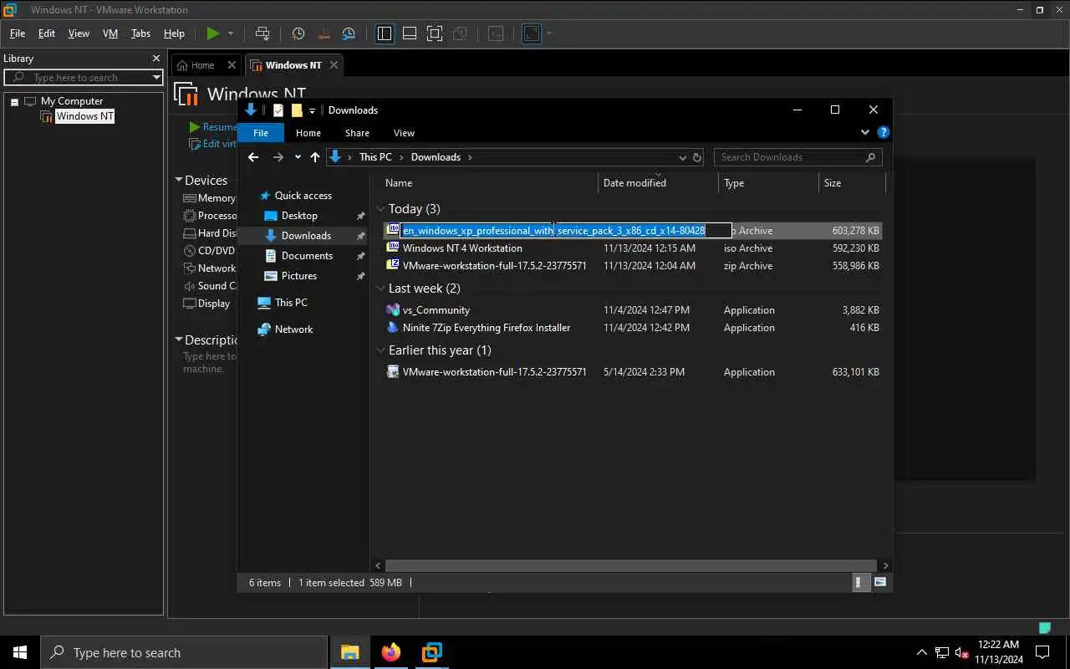Toggle the library sidebar view icon
The image size is (1070, 669).
pos(385,33)
